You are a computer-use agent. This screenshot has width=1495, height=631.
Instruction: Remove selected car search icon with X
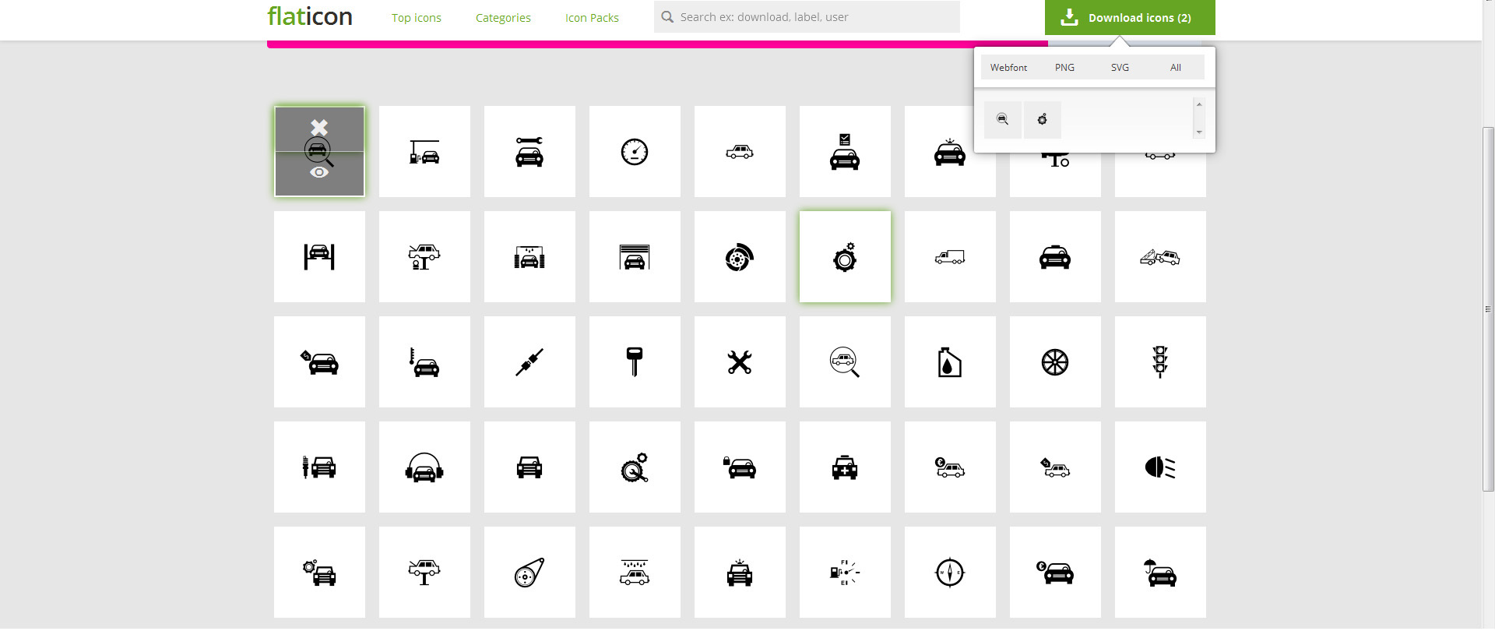(x=319, y=127)
